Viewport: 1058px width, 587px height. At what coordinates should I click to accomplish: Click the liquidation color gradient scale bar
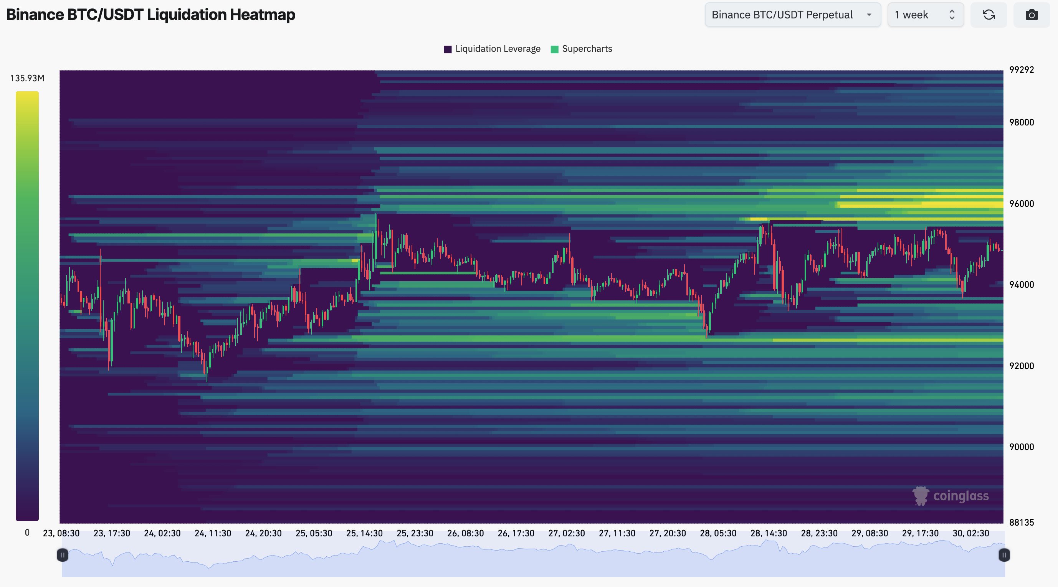point(27,306)
